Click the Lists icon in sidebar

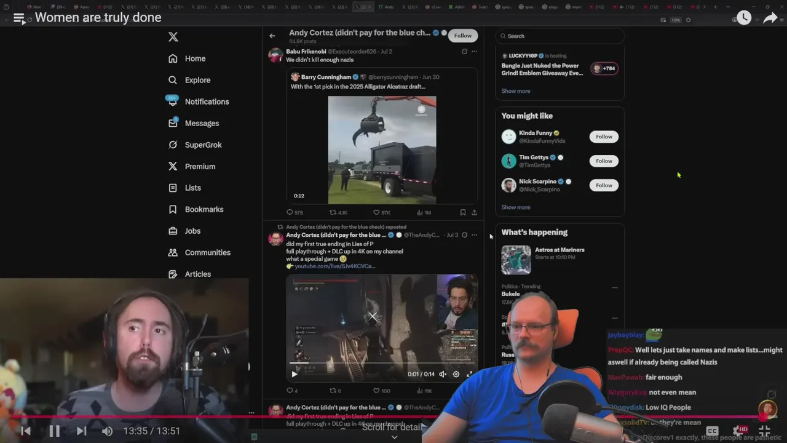pos(173,188)
